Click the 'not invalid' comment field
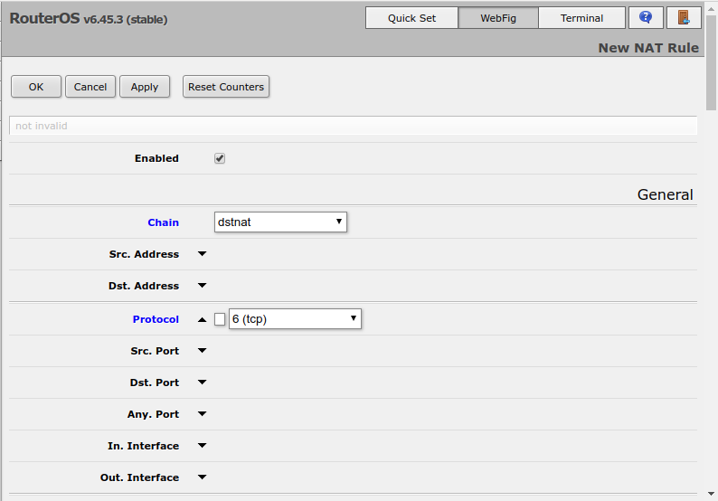Image resolution: width=718 pixels, height=501 pixels. point(353,126)
